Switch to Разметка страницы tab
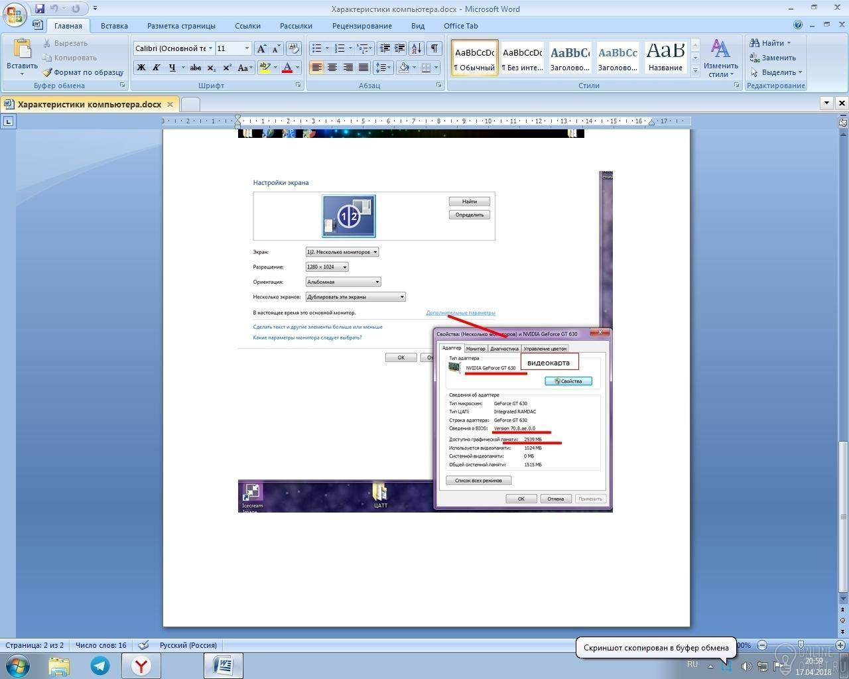The image size is (849, 679). 181,26
